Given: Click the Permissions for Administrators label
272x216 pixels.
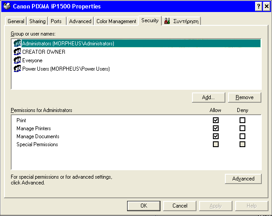Looking at the screenshot, I should [41, 110].
